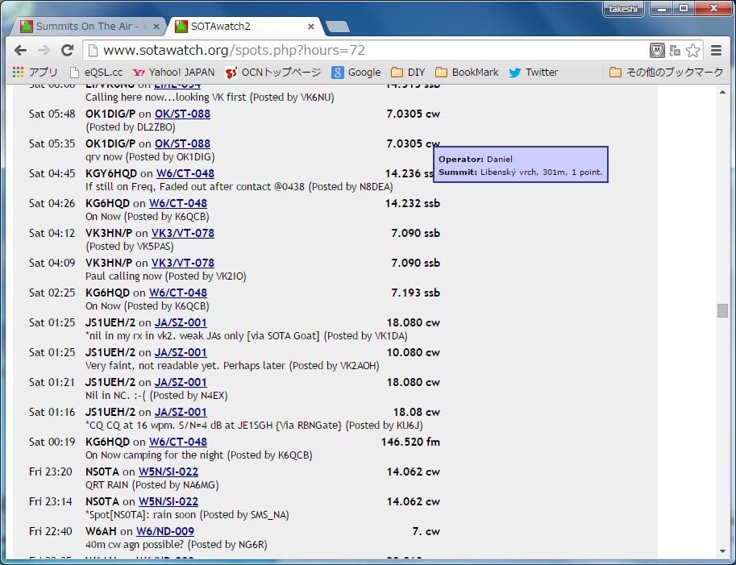Screen dimensions: 736x565
Task: Expand the DIY bookmarks folder
Action: (408, 72)
